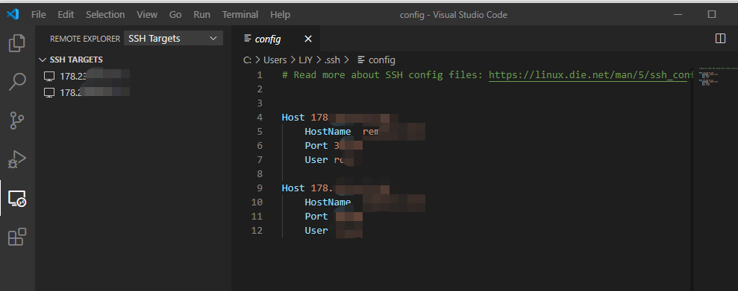Viewport: 738px width, 291px height.
Task: Click the LJY breadcrumb segment
Action: (305, 60)
